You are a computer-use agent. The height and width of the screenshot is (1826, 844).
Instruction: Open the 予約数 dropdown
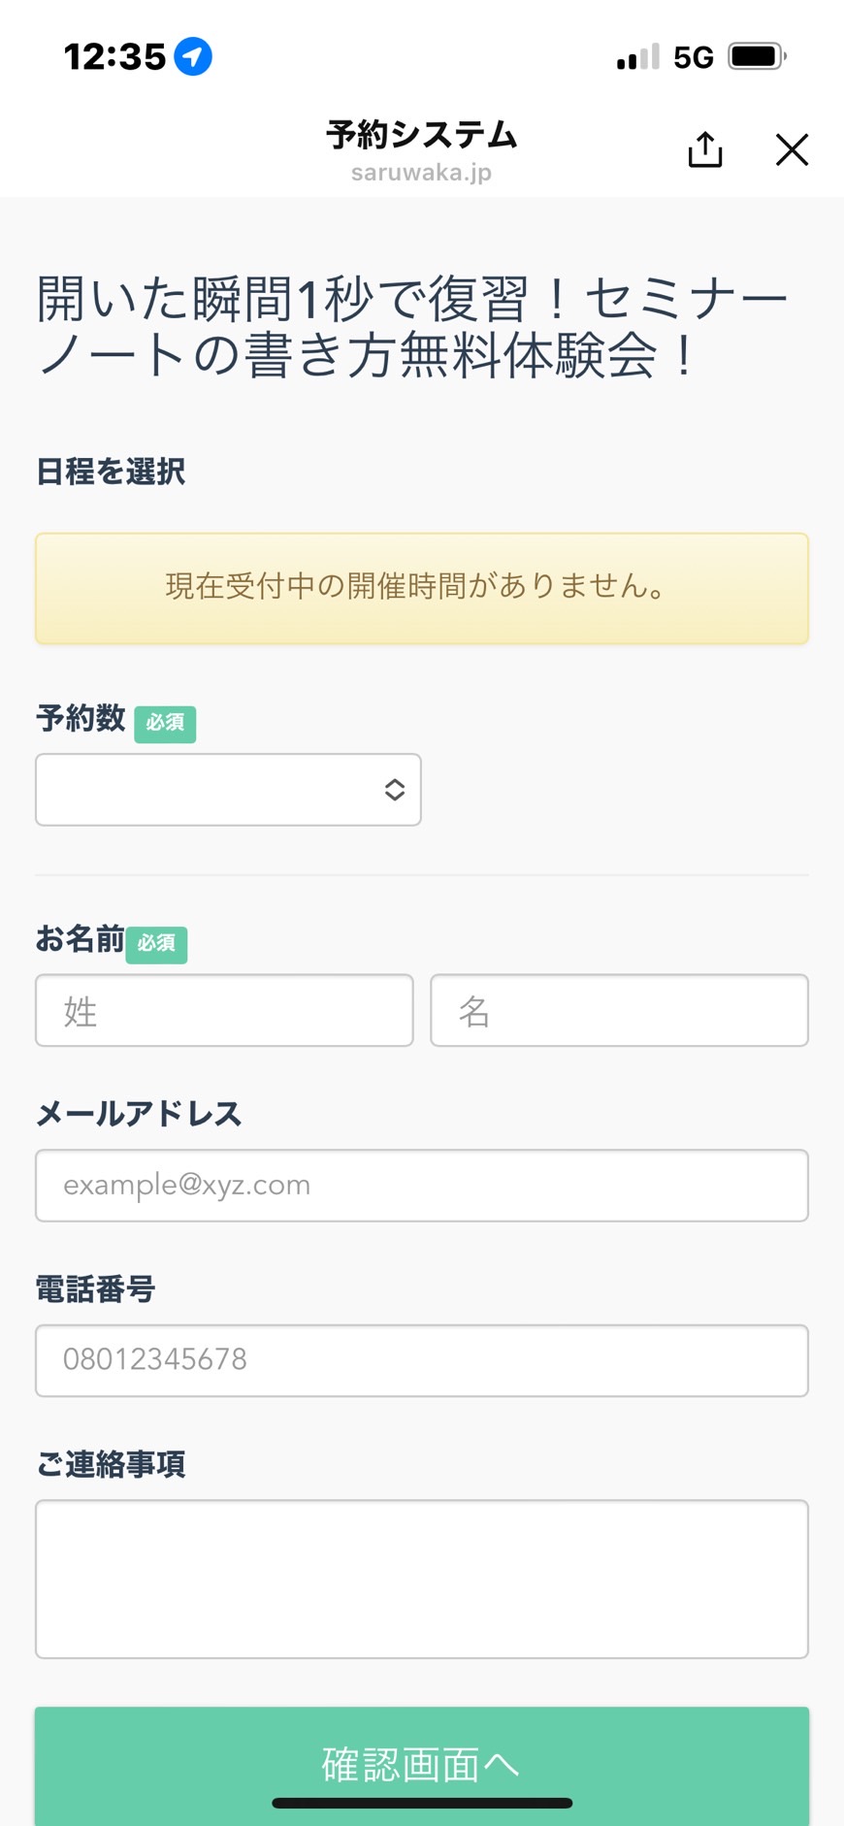(x=228, y=790)
